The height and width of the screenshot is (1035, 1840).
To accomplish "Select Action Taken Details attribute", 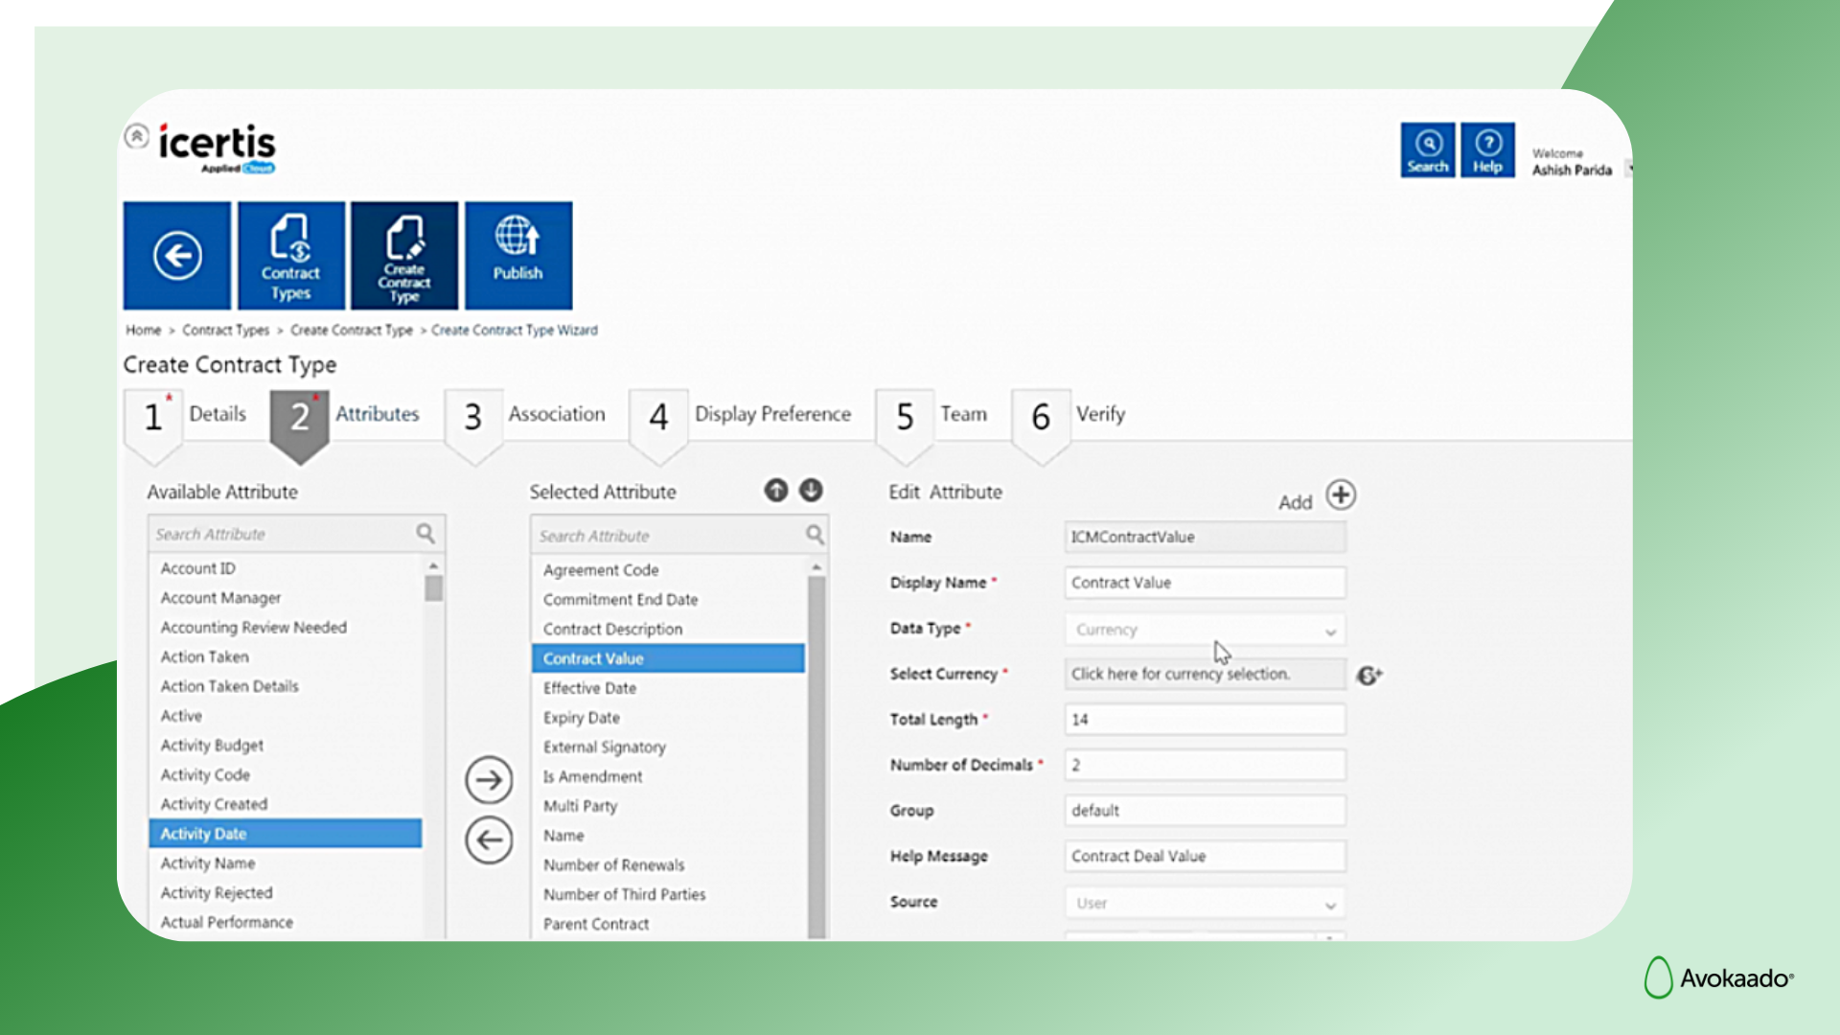I will [286, 686].
